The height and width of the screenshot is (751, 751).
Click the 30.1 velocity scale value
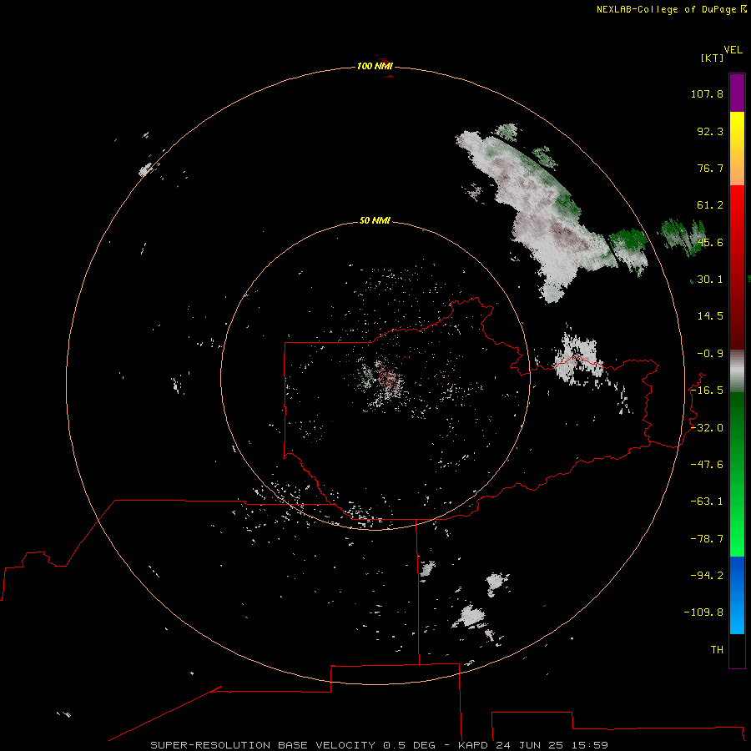pos(710,280)
